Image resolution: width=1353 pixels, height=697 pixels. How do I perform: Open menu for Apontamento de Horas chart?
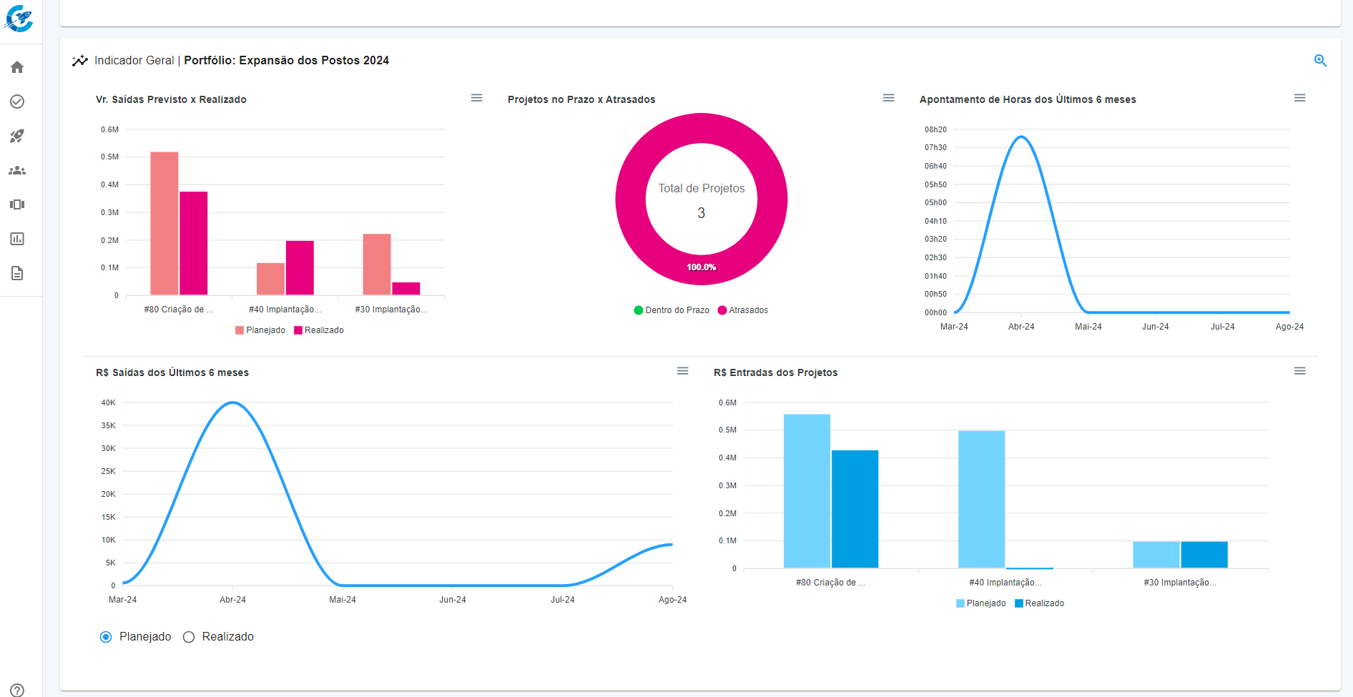(x=1300, y=98)
